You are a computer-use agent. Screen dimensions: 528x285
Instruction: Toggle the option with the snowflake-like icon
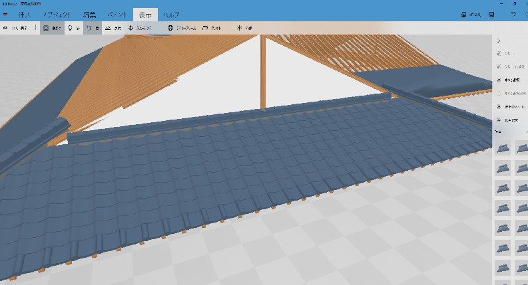point(244,28)
